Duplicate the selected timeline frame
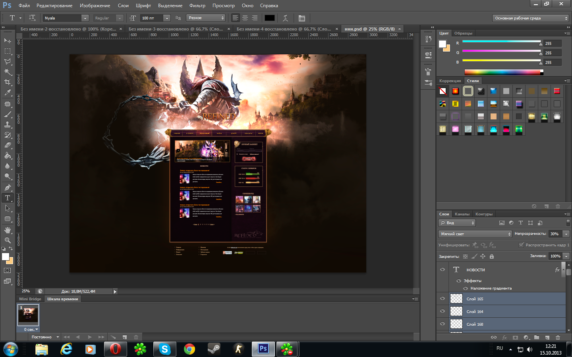This screenshot has height=357, width=572. pos(124,337)
